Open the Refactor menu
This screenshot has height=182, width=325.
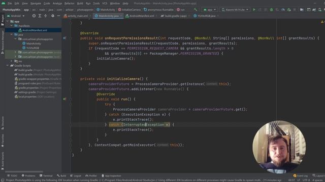69,4
